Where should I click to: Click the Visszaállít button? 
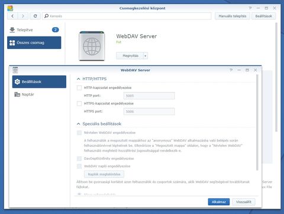click(244, 202)
